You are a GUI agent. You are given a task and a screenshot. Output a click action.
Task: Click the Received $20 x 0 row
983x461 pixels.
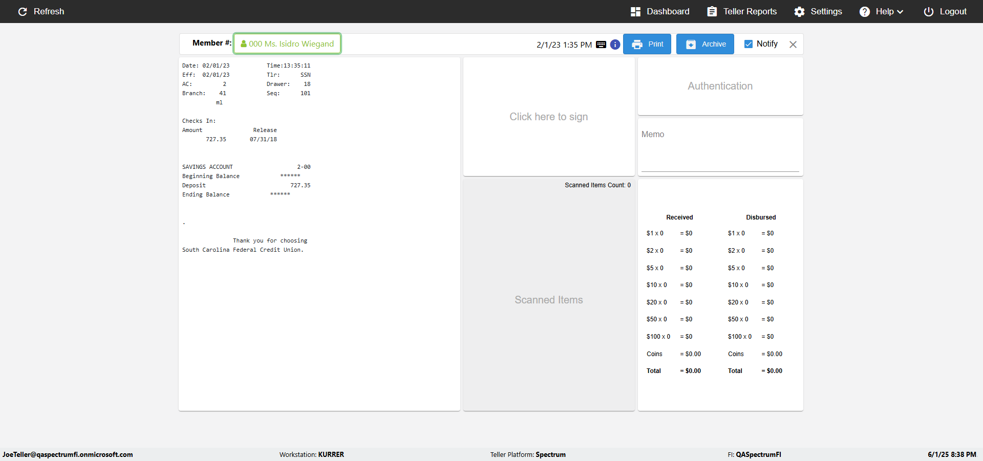pyautogui.click(x=670, y=302)
